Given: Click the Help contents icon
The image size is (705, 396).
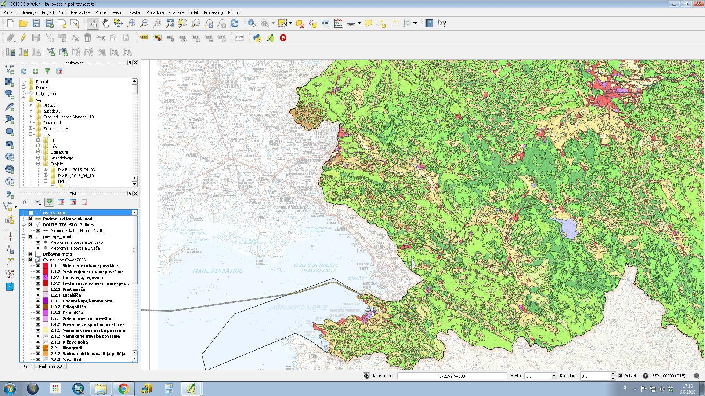Looking at the screenshot, I should click(x=429, y=23).
